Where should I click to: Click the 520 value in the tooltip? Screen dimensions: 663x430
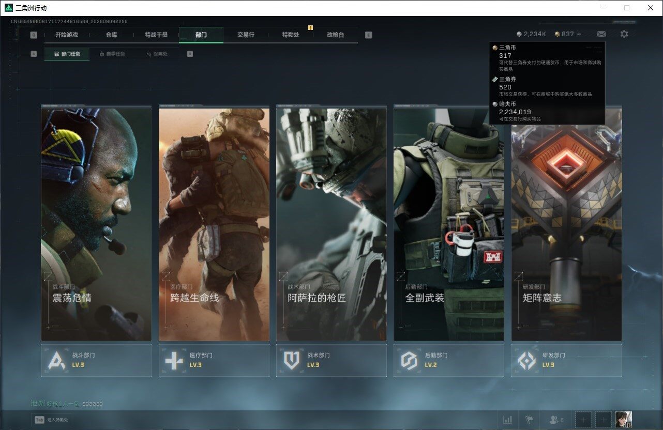tap(505, 87)
